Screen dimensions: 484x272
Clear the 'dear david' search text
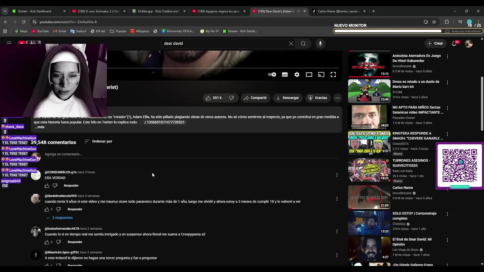[x=291, y=43]
